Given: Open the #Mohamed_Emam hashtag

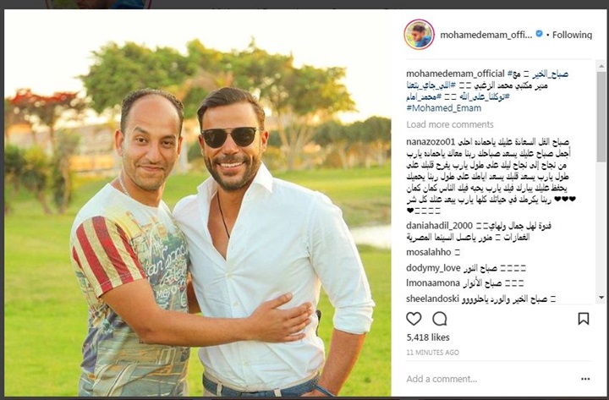Looking at the screenshot, I should 443,108.
